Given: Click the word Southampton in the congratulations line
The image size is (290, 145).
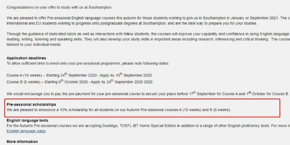Looking at the screenshot, I should coord(100,8).
